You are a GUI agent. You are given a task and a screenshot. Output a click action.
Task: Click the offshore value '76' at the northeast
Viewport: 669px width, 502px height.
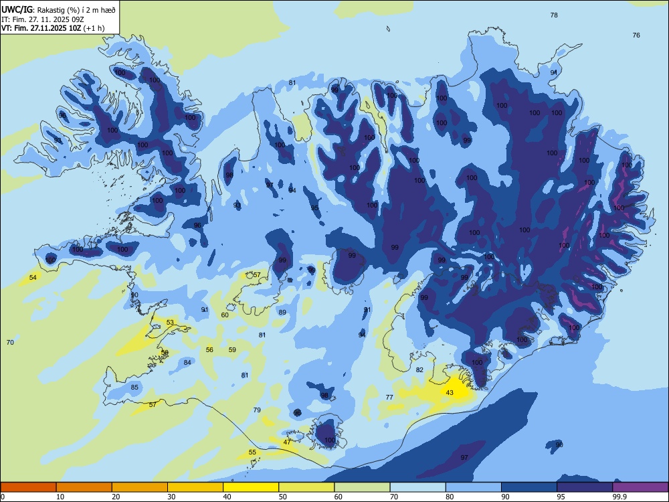click(636, 35)
